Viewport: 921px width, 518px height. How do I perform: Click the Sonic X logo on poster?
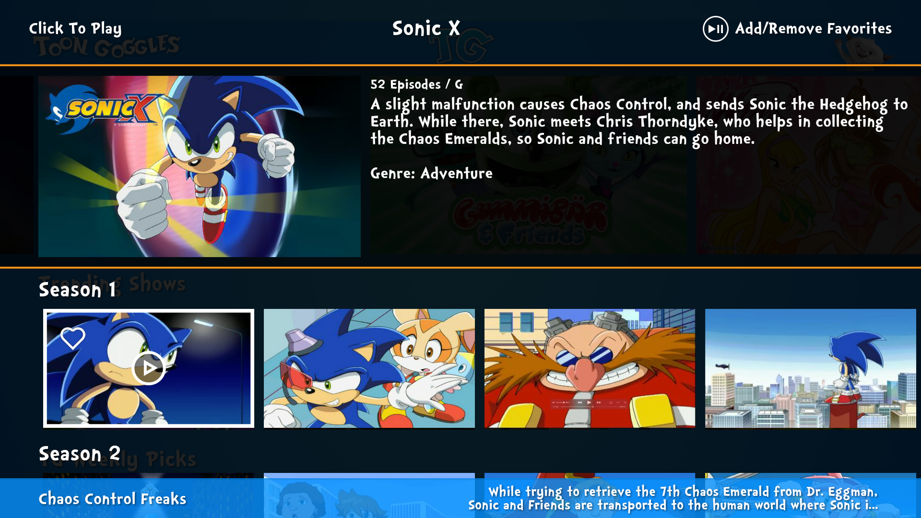point(103,108)
